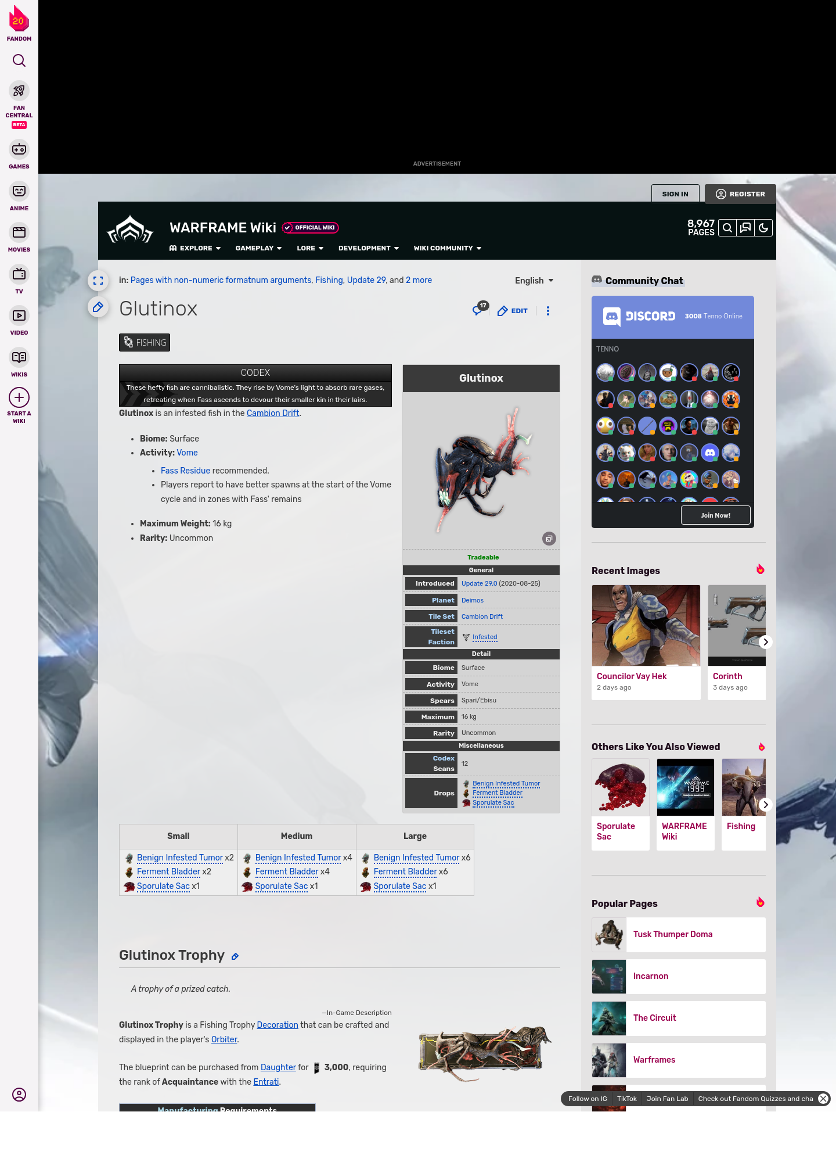Click the Start a Wiki plus icon
The height and width of the screenshot is (1162, 836).
[x=19, y=397]
